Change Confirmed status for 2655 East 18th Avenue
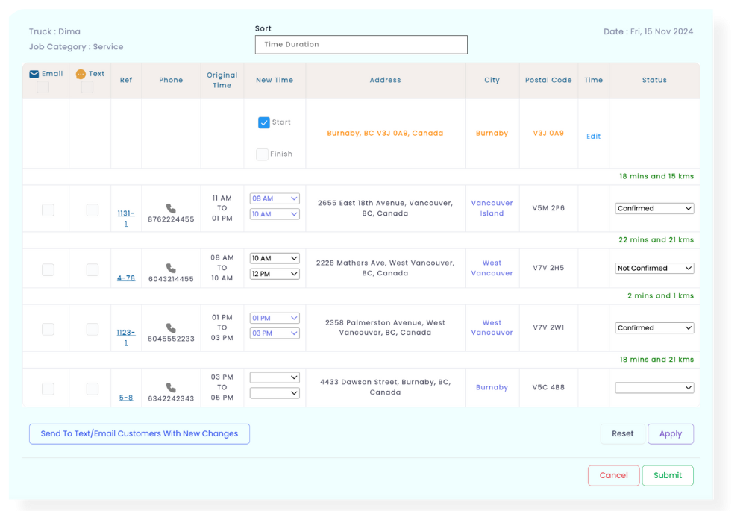This screenshot has width=746, height=511. [x=654, y=208]
